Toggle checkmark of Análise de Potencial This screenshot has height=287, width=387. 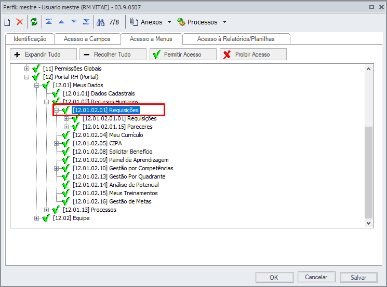click(x=66, y=185)
